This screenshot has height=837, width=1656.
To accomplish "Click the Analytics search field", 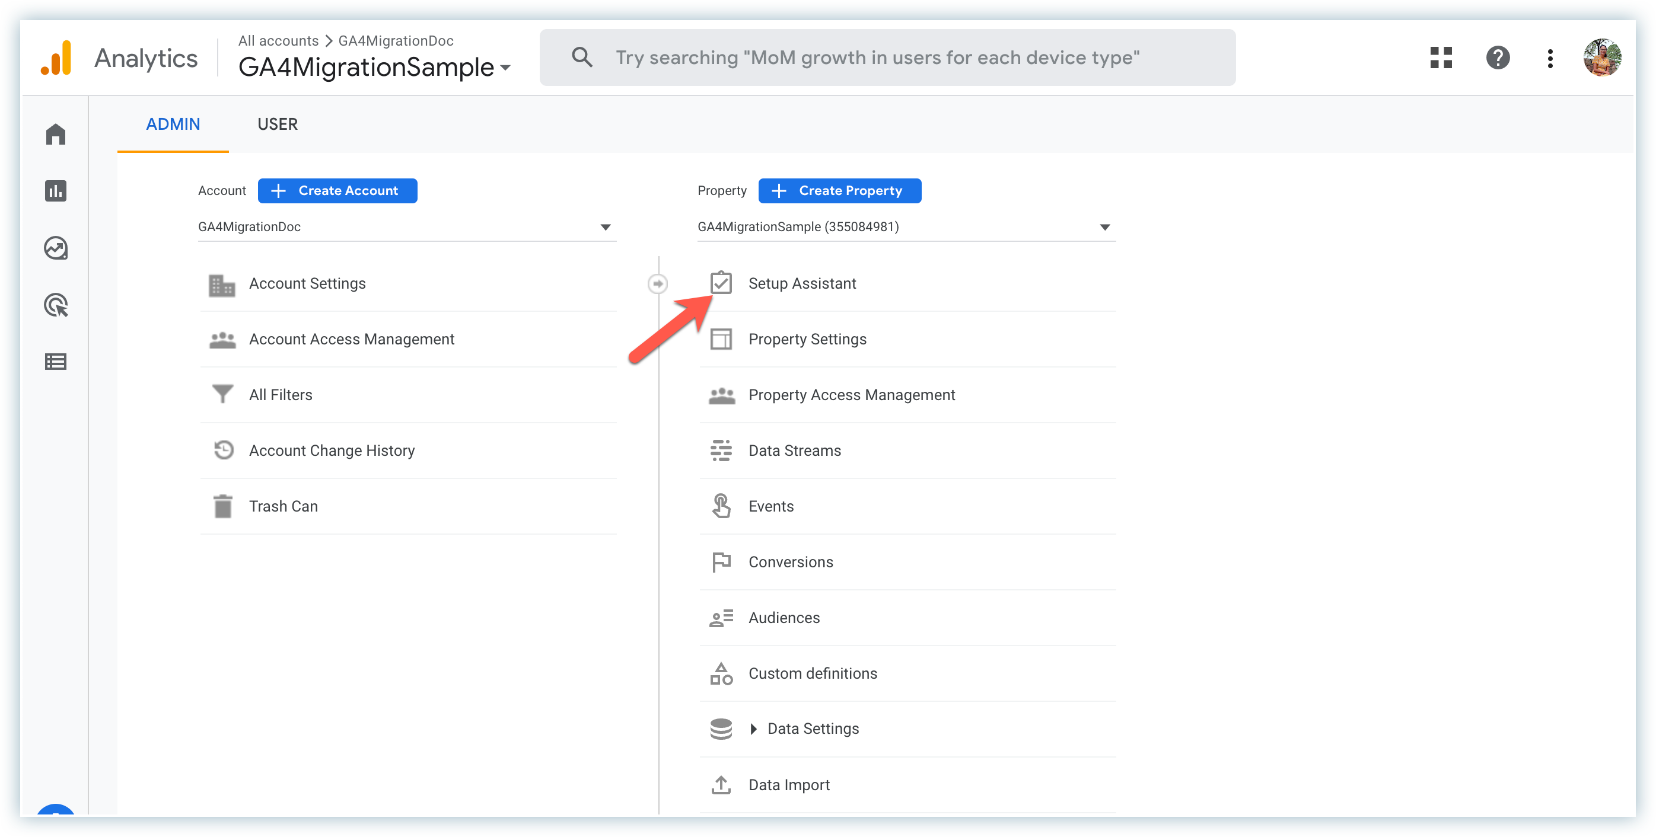I will pos(887,58).
